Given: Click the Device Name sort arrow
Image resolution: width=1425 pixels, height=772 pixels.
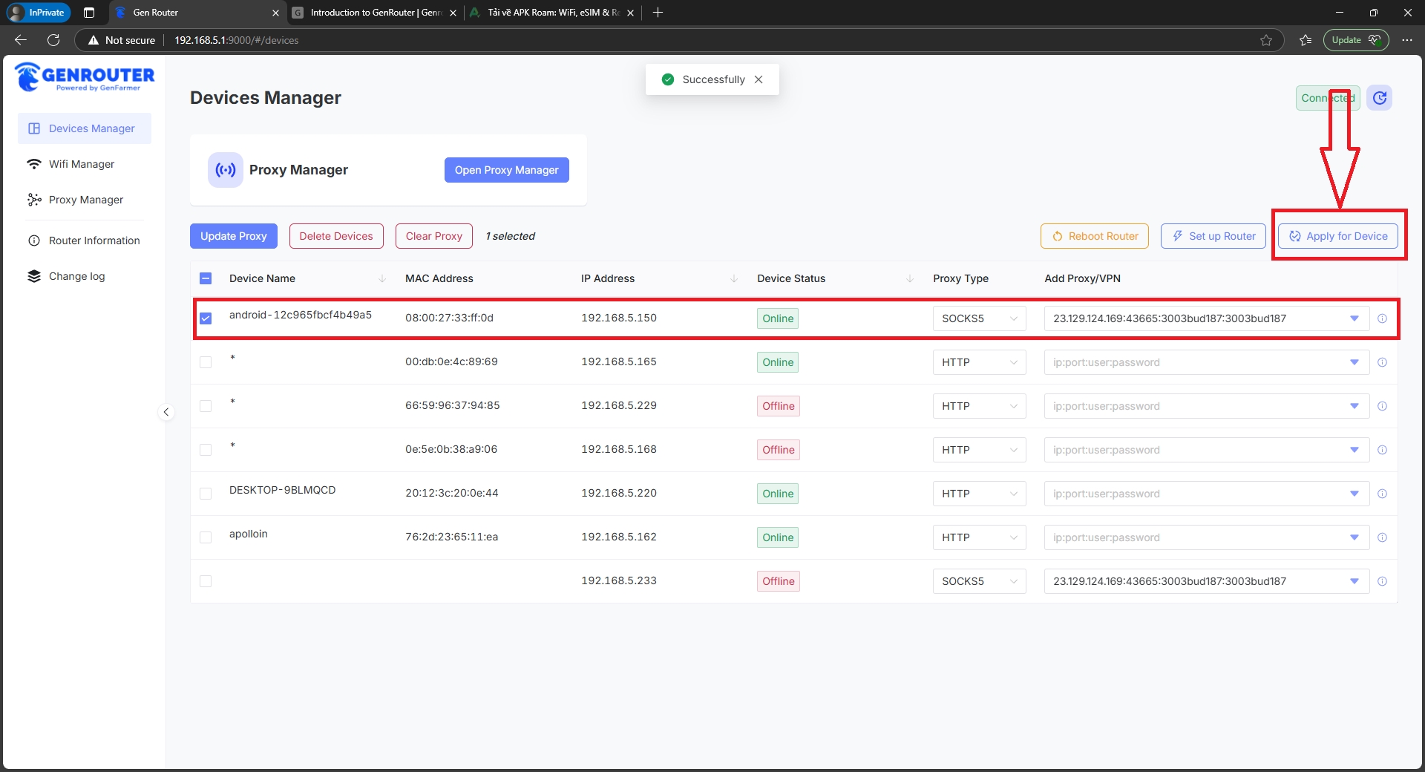Looking at the screenshot, I should pyautogui.click(x=382, y=278).
